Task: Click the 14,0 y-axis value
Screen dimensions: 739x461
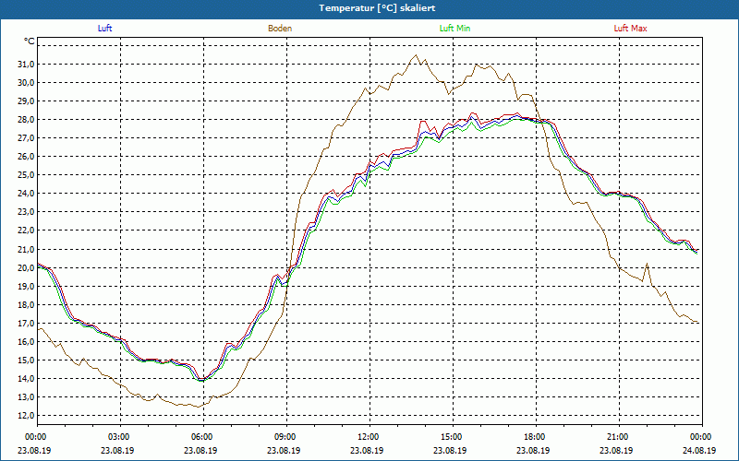Action: point(27,379)
